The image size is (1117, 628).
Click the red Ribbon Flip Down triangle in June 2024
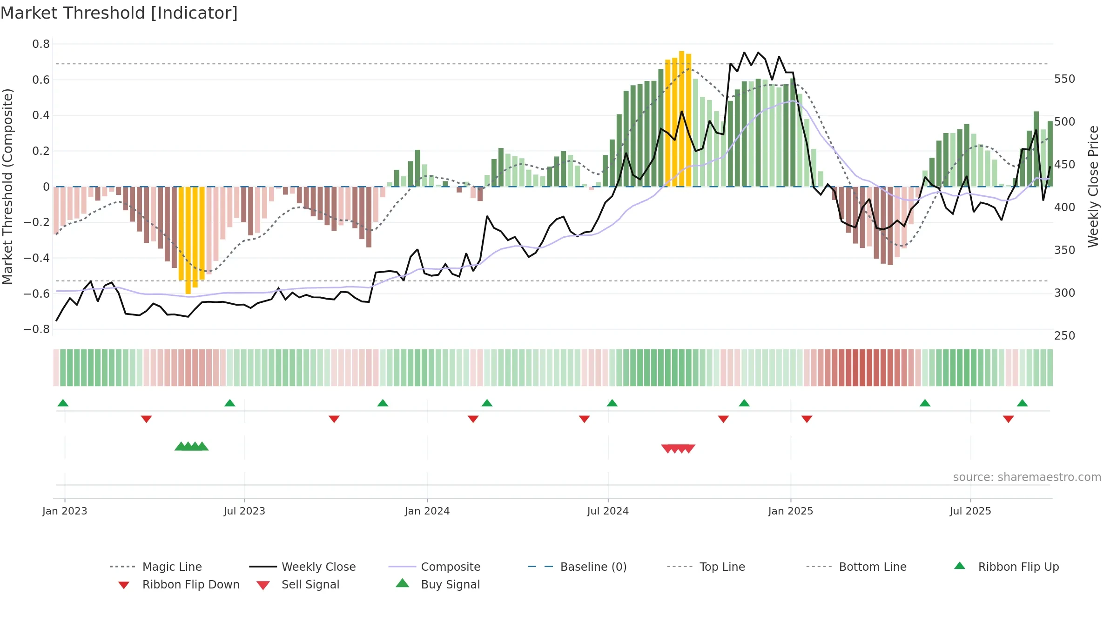coord(584,419)
